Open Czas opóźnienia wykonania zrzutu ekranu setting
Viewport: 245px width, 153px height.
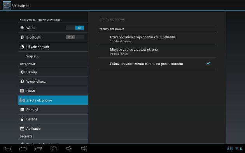pos(157,39)
